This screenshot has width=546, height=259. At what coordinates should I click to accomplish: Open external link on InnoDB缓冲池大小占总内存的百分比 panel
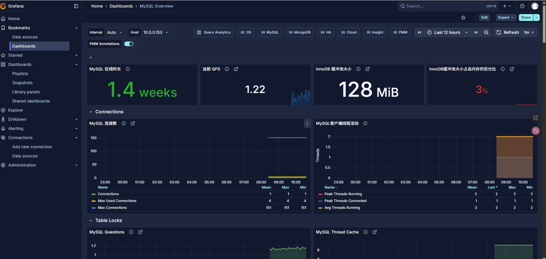click(512, 69)
